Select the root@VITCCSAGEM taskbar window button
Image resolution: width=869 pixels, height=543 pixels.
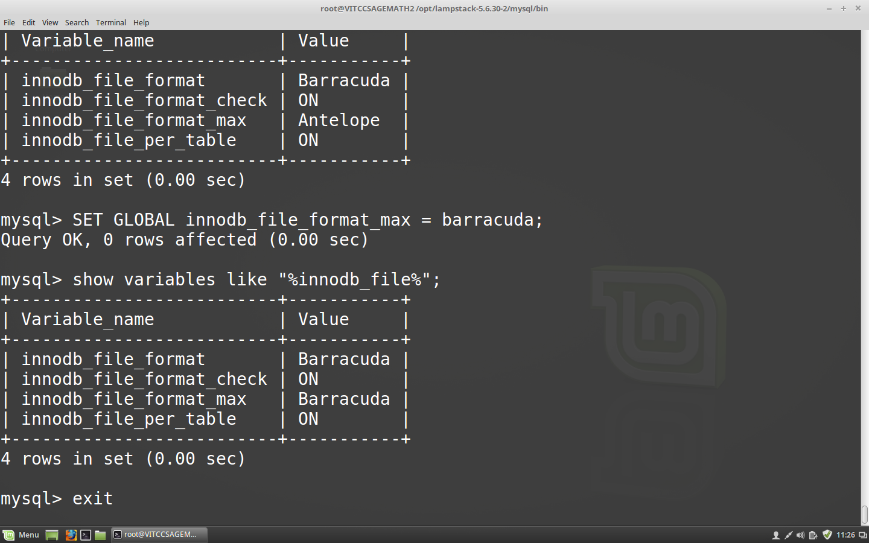(x=158, y=535)
